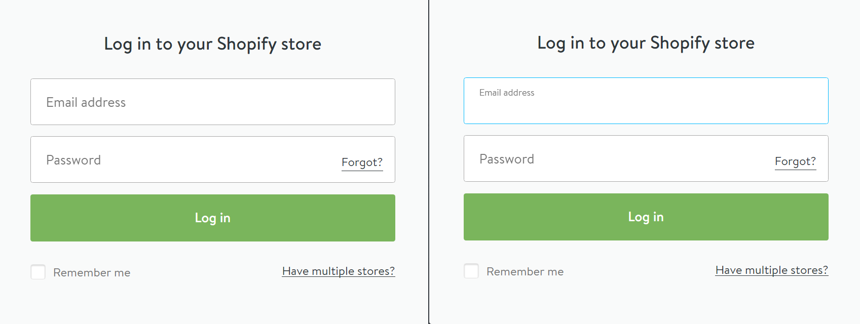Viewport: 860px width, 324px height.
Task: Click the Remember me label text in right form
Action: (x=525, y=272)
